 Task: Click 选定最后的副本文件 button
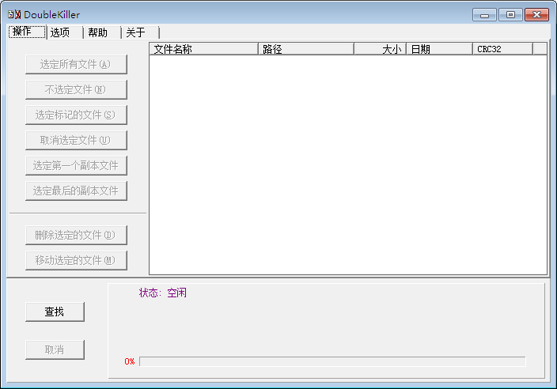76,191
